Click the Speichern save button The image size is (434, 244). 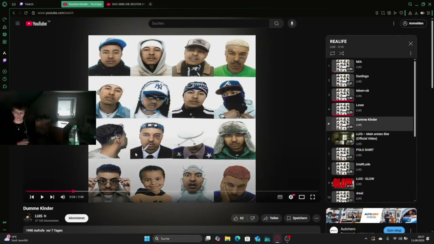(x=297, y=218)
